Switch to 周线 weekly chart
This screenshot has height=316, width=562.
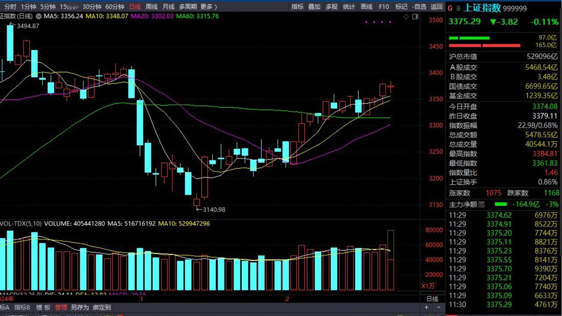151,7
